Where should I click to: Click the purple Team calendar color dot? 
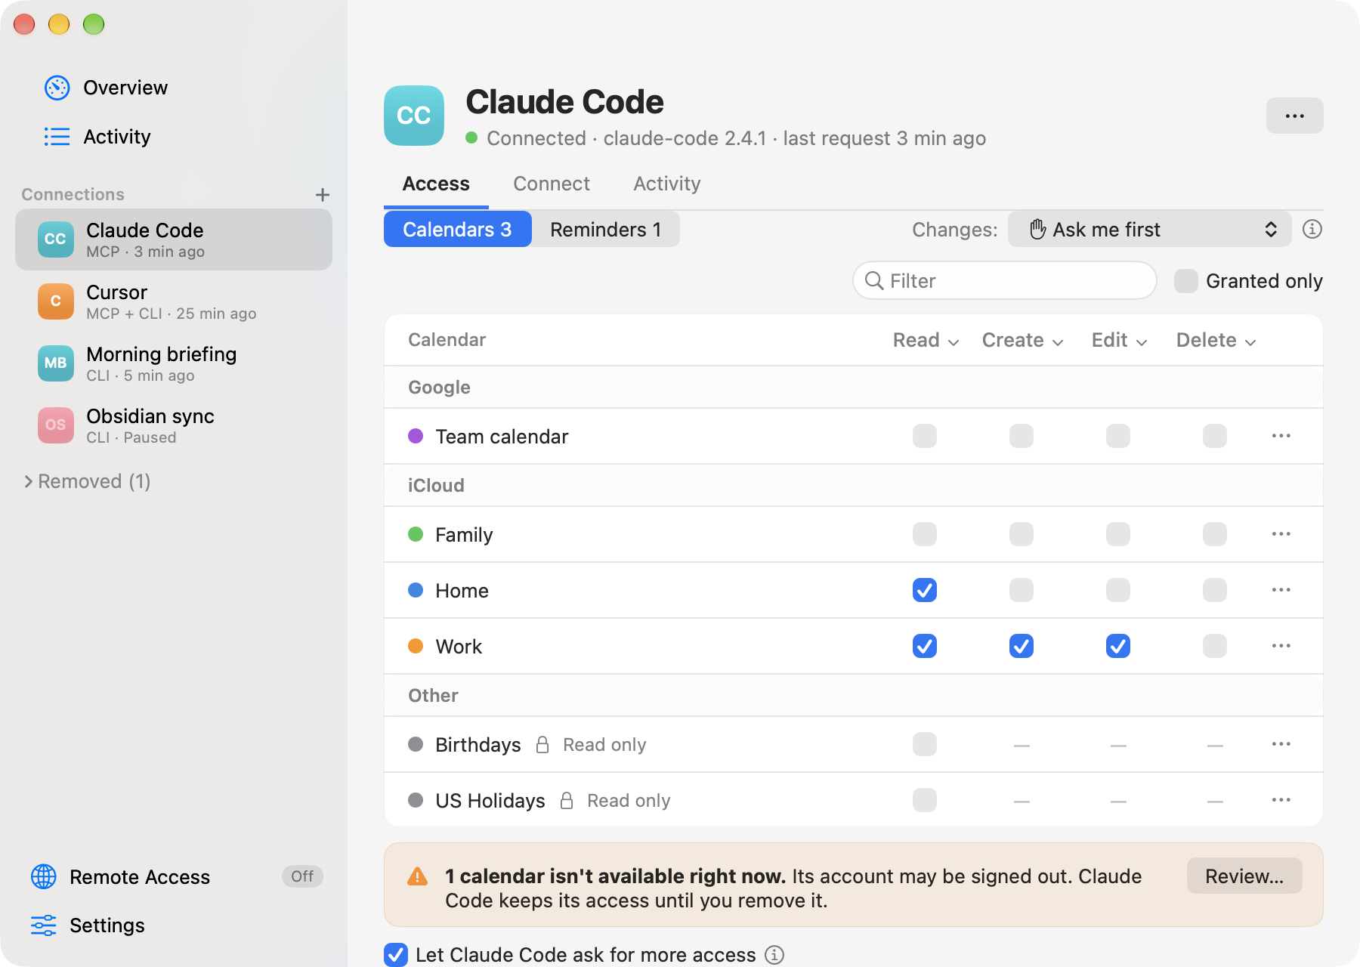click(416, 436)
